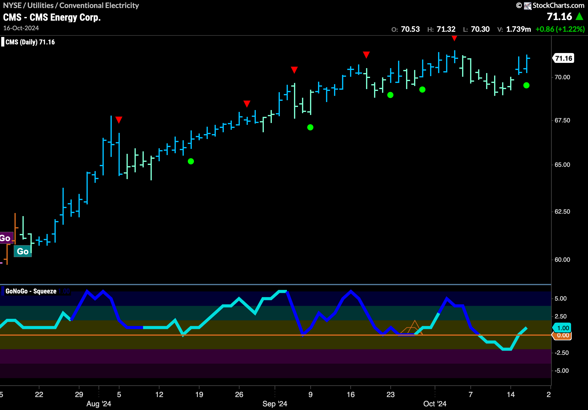Click the date tick 29 on time axis
Image resolution: width=588 pixels, height=410 pixels.
coord(79,394)
